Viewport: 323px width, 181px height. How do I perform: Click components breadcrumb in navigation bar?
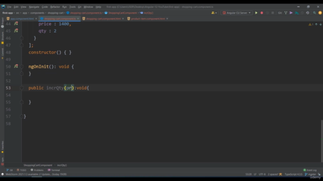(x=37, y=13)
